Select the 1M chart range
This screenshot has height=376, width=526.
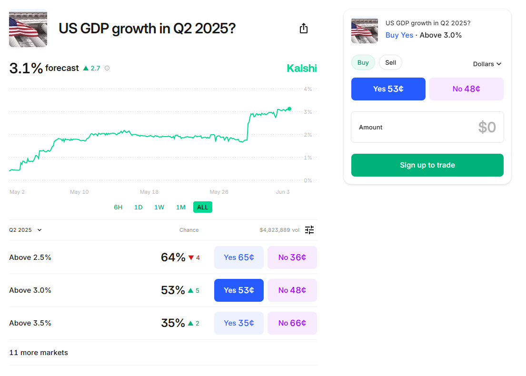point(181,208)
